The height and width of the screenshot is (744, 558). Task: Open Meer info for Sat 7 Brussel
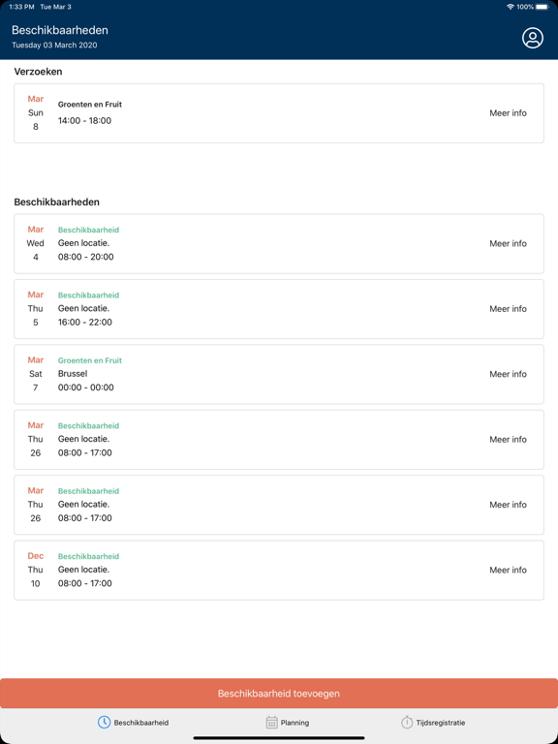pos(508,374)
